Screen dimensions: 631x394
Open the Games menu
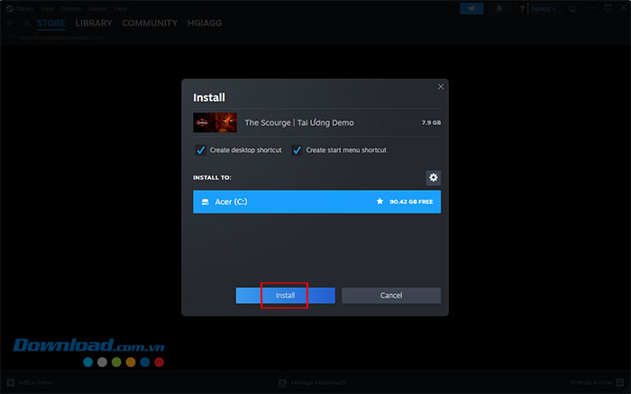pyautogui.click(x=96, y=8)
